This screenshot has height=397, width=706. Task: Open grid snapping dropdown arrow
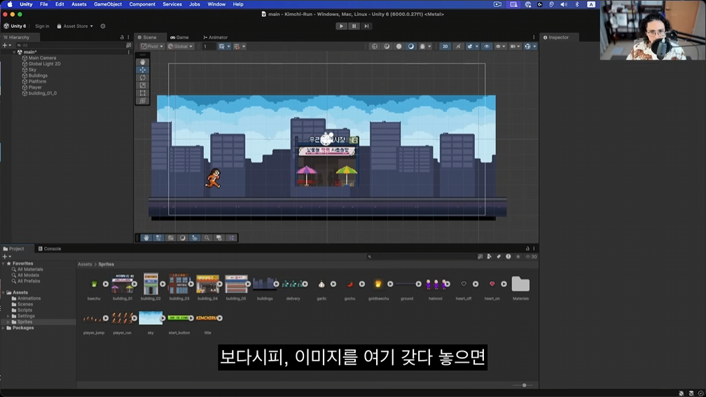click(x=244, y=46)
